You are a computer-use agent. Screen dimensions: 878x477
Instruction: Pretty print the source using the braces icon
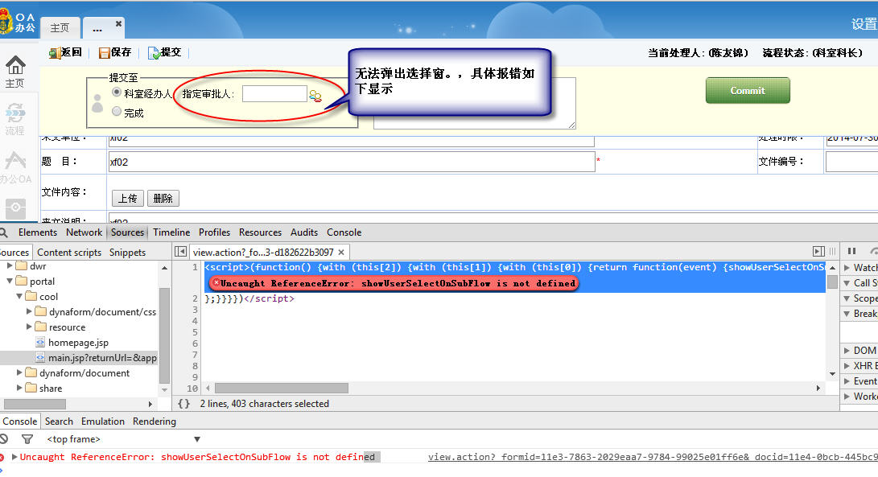(183, 404)
